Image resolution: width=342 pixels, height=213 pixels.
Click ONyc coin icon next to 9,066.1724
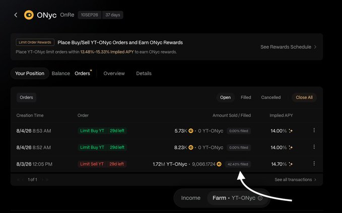click(219, 164)
